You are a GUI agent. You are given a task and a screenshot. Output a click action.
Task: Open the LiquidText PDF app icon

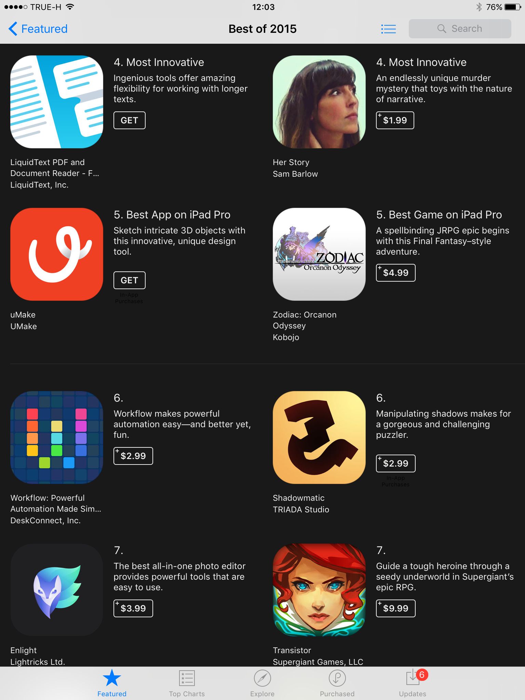57,102
